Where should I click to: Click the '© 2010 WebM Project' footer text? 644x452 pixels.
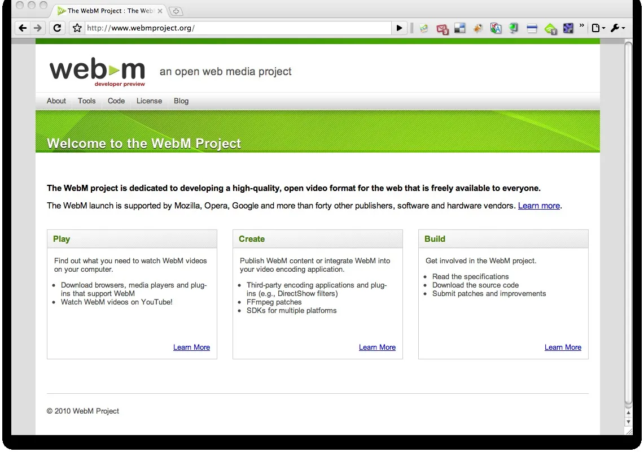83,411
